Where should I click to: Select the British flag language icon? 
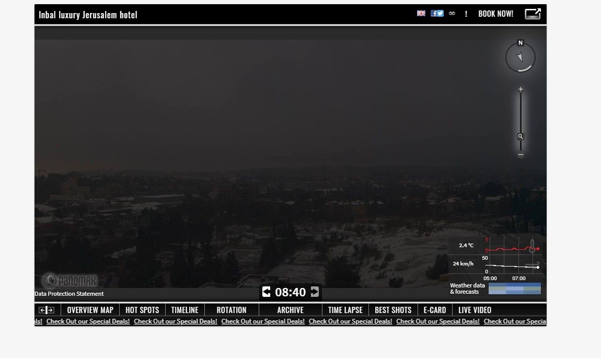tap(421, 13)
